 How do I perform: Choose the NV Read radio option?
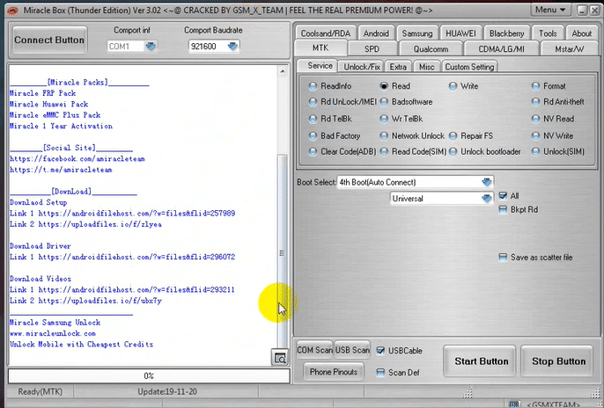(535, 119)
